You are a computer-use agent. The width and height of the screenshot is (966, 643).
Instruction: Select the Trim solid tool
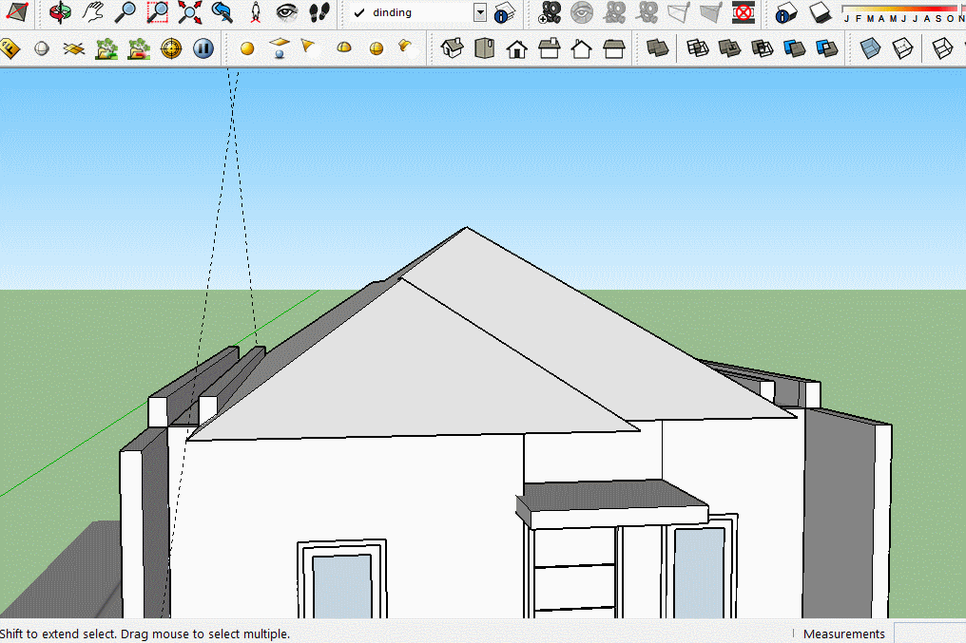794,48
